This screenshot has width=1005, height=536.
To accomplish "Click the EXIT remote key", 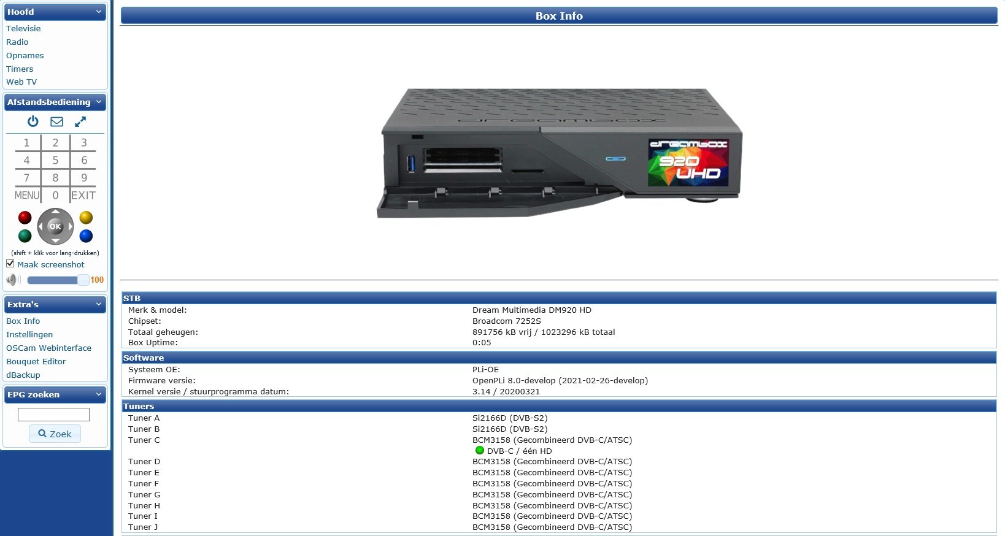I will point(83,196).
